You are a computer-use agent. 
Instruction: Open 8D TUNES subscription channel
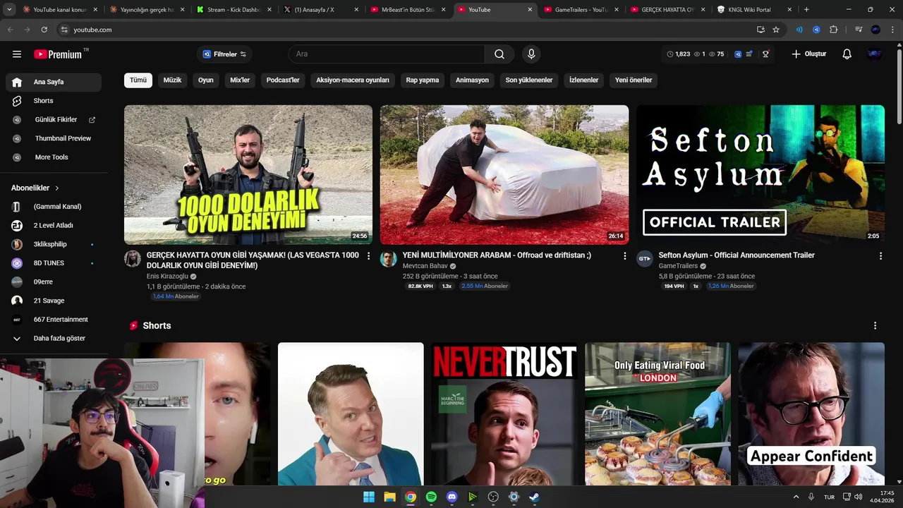54,263
